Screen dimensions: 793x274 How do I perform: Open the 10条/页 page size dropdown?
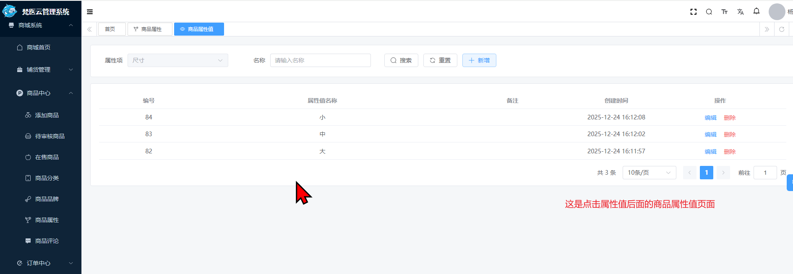tap(649, 173)
